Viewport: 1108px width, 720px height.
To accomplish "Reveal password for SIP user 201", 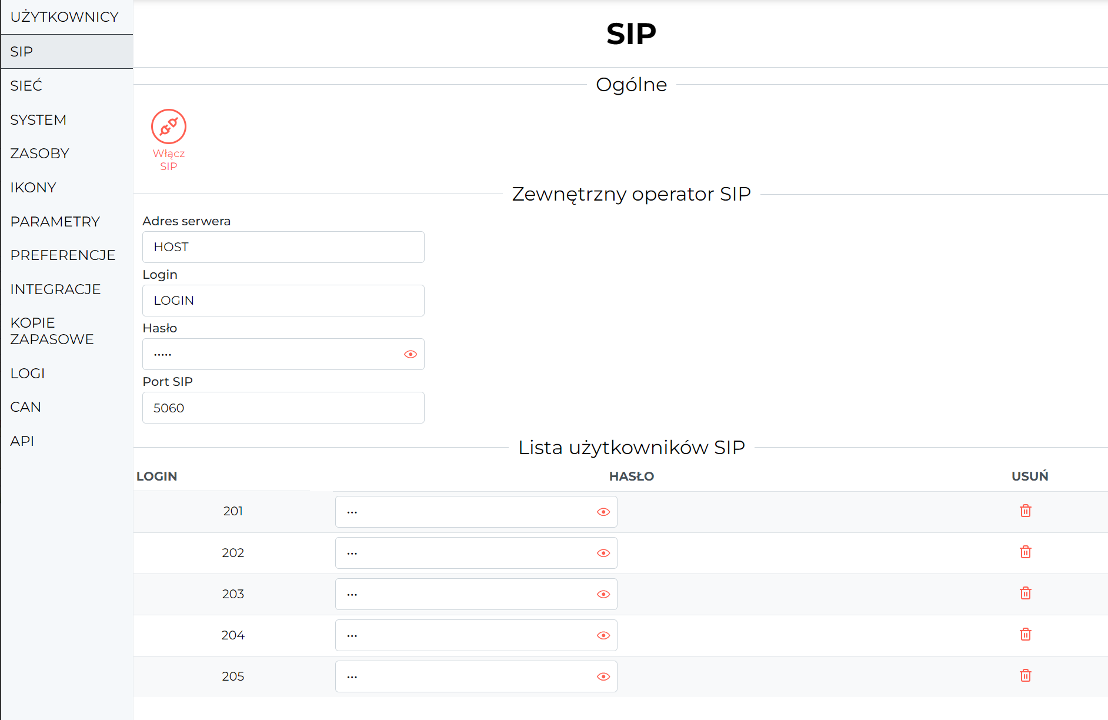I will coord(603,512).
